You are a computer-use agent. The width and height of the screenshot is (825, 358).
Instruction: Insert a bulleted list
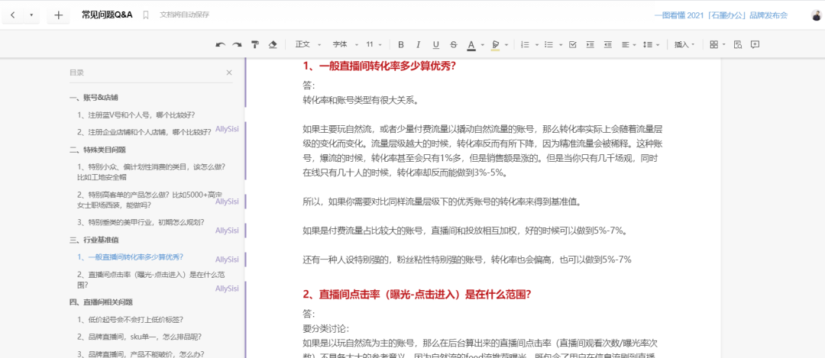pos(548,45)
